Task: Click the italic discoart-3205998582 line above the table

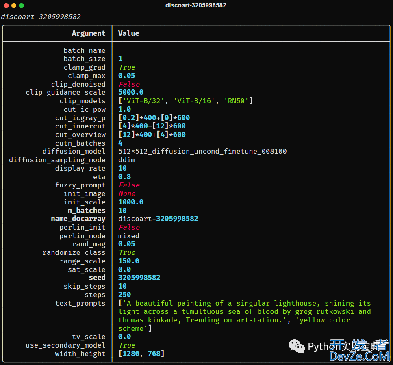Action: (x=41, y=17)
